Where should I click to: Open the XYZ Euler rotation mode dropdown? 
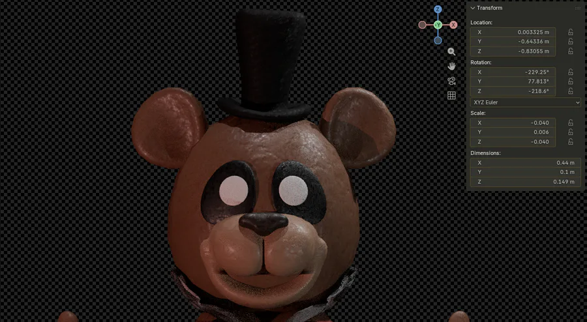[x=525, y=102]
